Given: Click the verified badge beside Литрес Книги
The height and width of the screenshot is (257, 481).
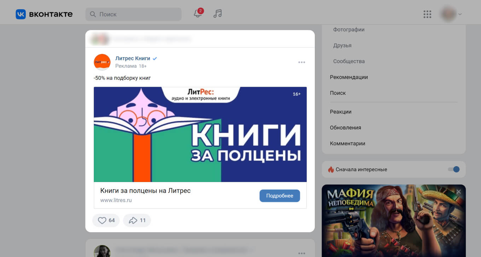Looking at the screenshot, I should pyautogui.click(x=155, y=59).
